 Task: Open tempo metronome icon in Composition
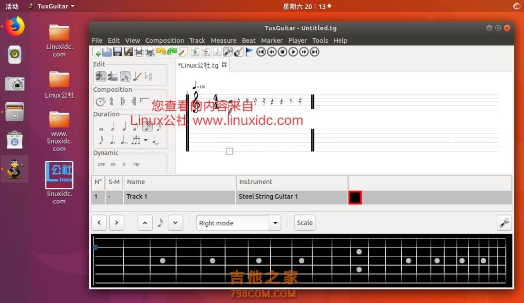(100, 101)
